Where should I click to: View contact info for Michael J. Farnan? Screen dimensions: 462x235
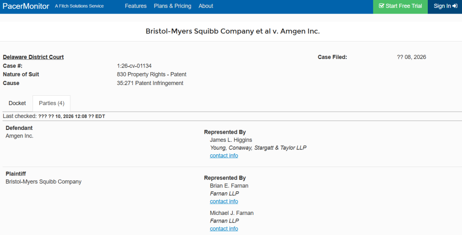pyautogui.click(x=224, y=229)
